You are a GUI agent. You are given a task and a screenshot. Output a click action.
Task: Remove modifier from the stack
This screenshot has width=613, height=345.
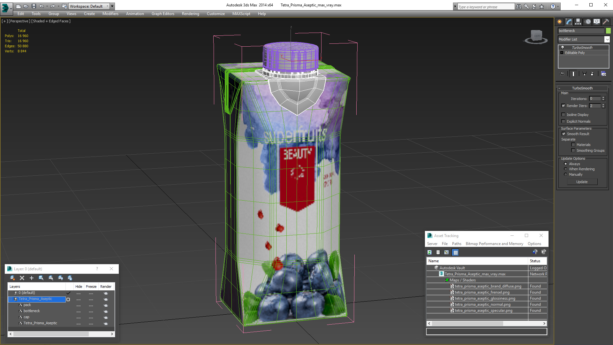pos(592,74)
